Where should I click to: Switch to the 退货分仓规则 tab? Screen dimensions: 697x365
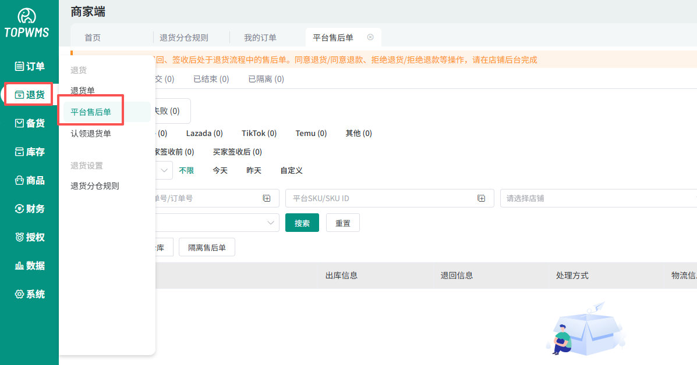[184, 38]
